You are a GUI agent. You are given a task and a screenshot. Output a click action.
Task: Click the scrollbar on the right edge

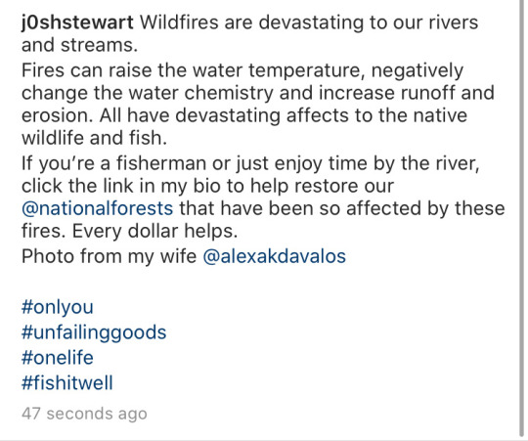tap(521, 219)
